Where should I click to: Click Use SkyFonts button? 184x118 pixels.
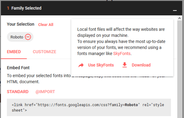point(101,65)
